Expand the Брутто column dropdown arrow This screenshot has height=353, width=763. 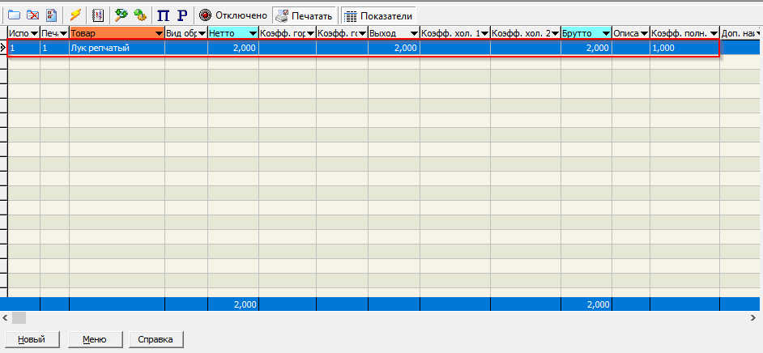606,33
